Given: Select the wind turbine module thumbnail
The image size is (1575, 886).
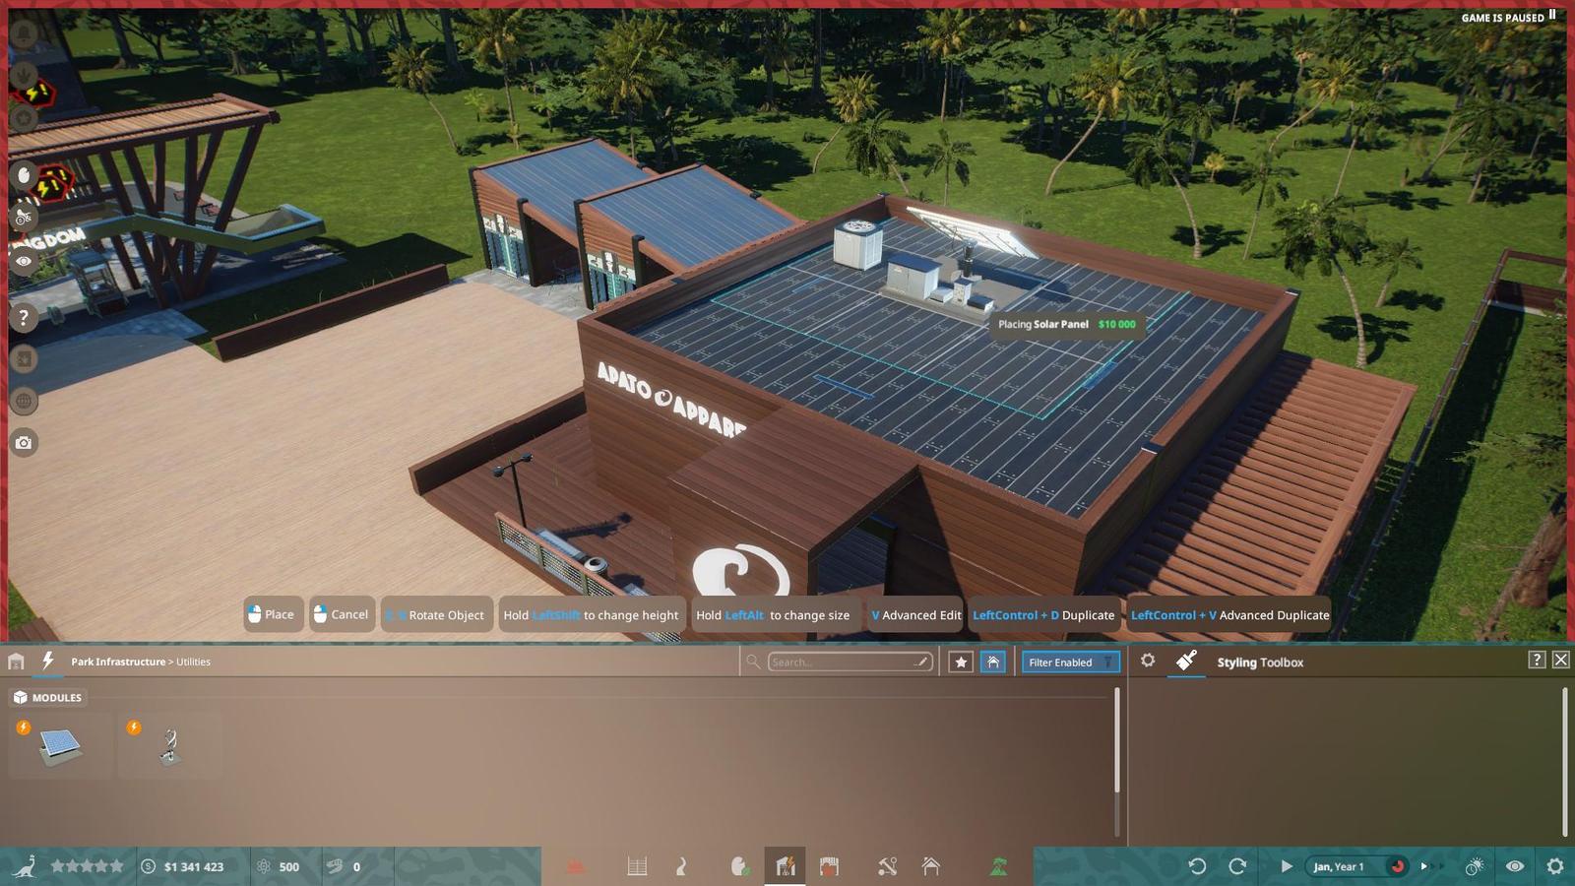Looking at the screenshot, I should pos(170,745).
